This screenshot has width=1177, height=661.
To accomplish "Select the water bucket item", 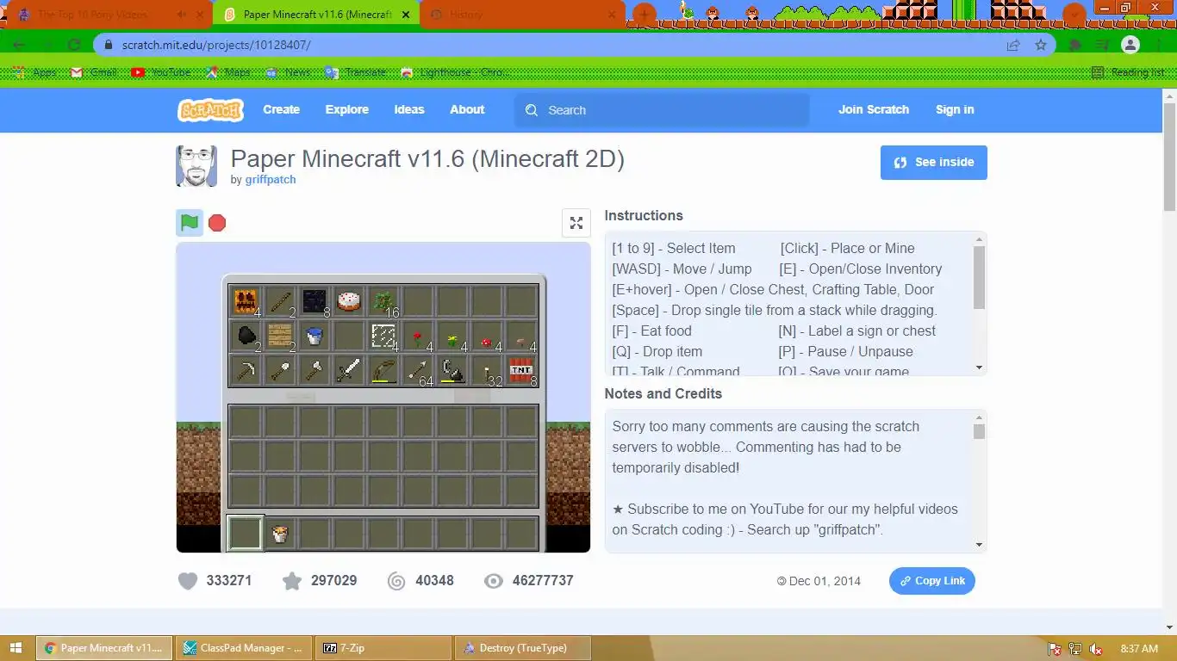I will (x=314, y=337).
